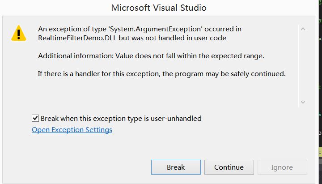Click the yellow marker in editor margin
Image resolution: width=322 pixels, height=184 pixels.
[320, 152]
